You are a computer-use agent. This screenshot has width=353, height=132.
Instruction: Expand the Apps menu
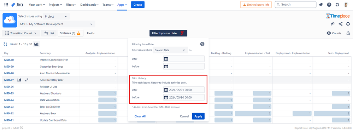point(122,5)
